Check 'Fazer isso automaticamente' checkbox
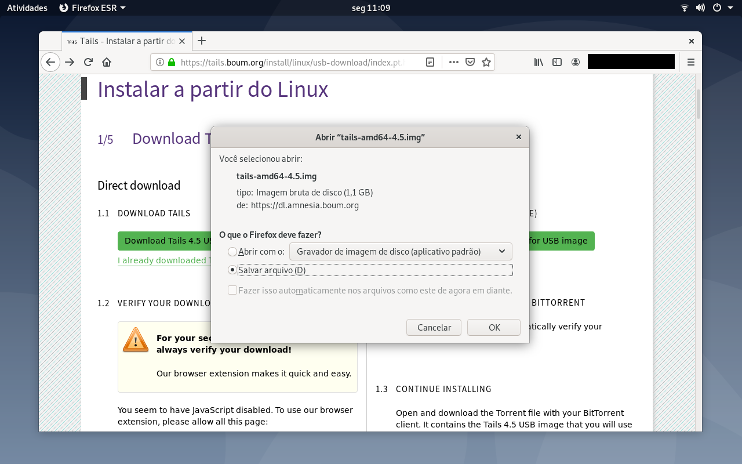Image resolution: width=742 pixels, height=464 pixels. (x=232, y=290)
